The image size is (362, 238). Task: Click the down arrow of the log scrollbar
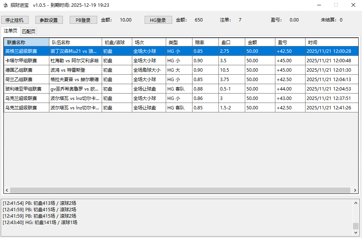pyautogui.click(x=356, y=233)
